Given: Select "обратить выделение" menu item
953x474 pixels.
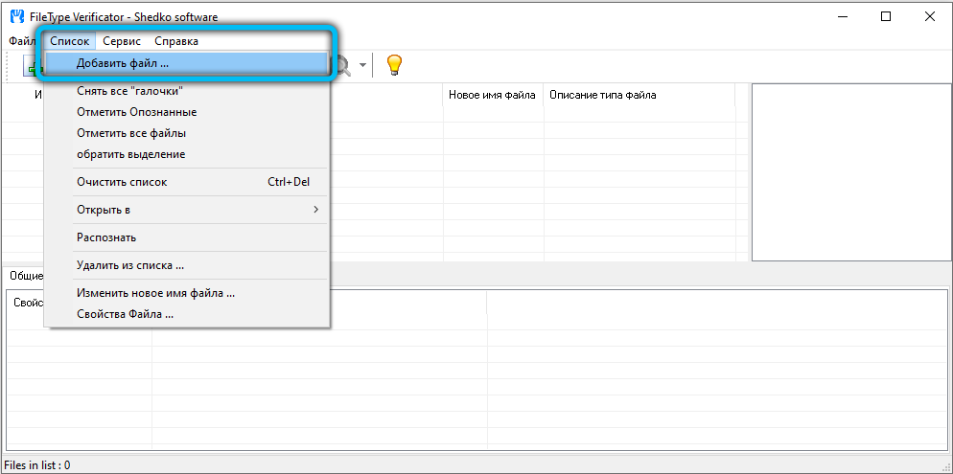Looking at the screenshot, I should click(130, 154).
